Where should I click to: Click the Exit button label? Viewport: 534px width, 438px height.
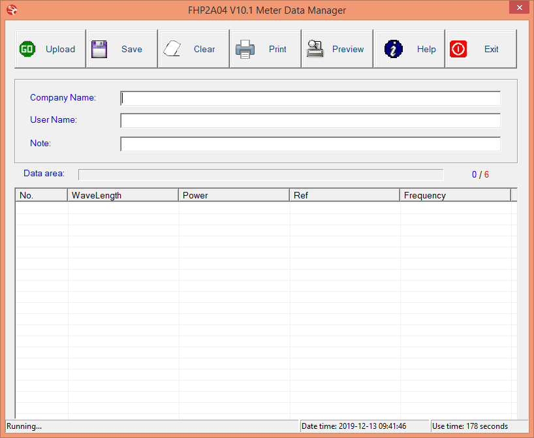tap(492, 49)
